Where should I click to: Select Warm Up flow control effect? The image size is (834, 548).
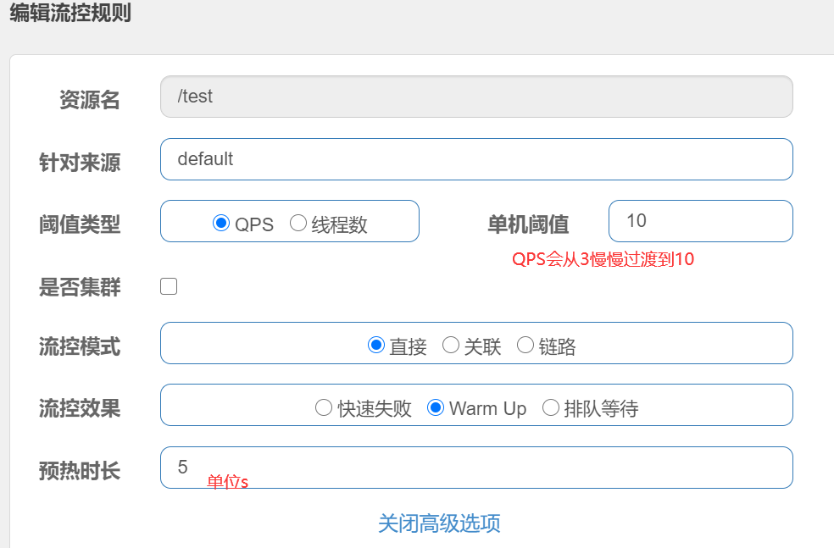click(x=435, y=407)
